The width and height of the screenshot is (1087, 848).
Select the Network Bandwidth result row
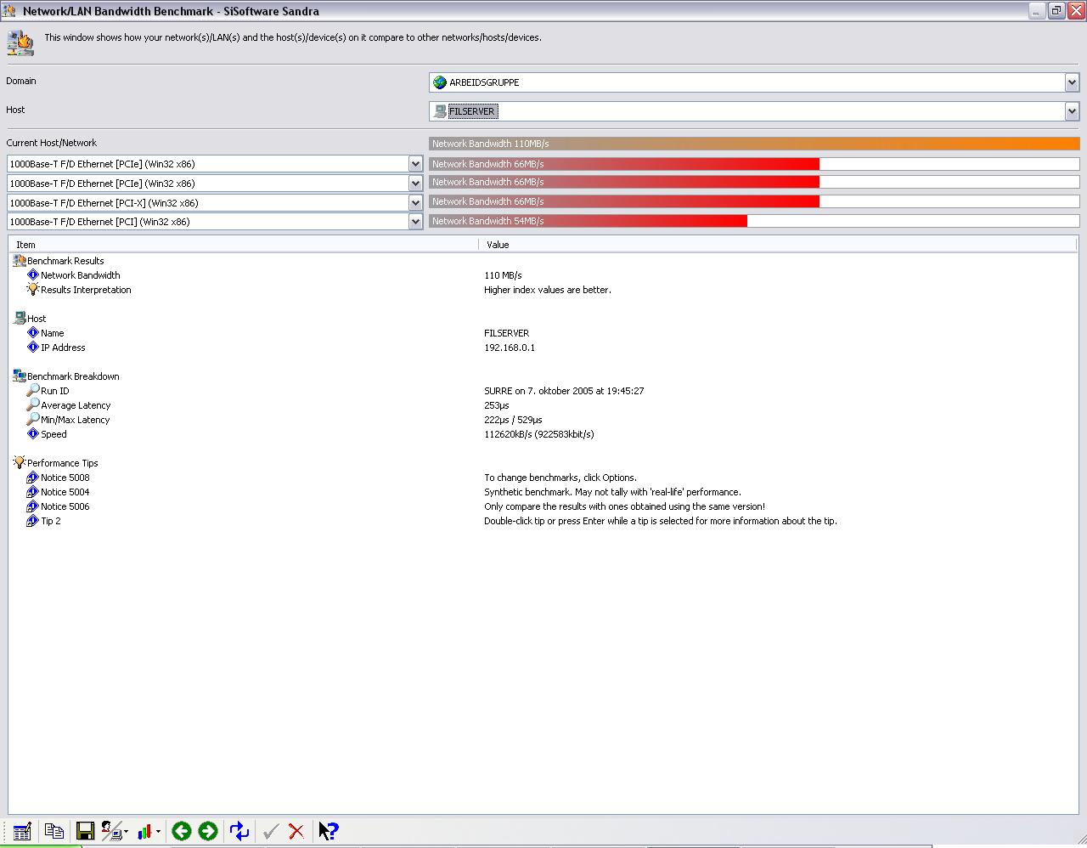click(x=543, y=275)
